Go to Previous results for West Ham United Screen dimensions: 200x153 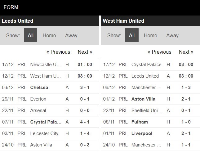pyautogui.click(x=159, y=52)
